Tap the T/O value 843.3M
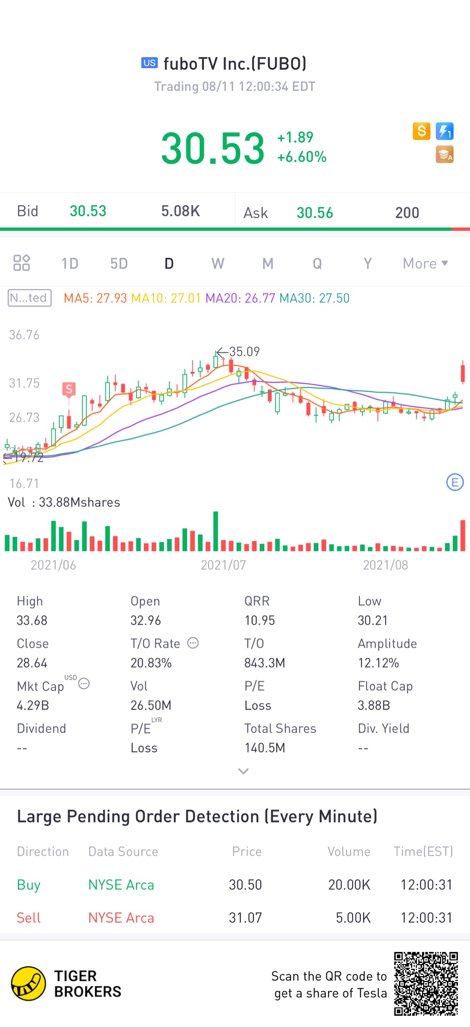 click(x=265, y=663)
